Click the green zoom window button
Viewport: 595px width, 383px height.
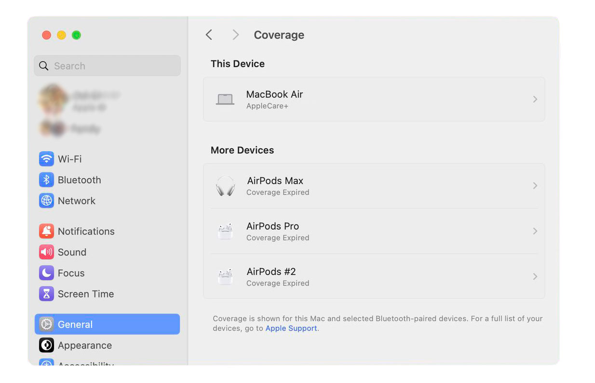(76, 35)
